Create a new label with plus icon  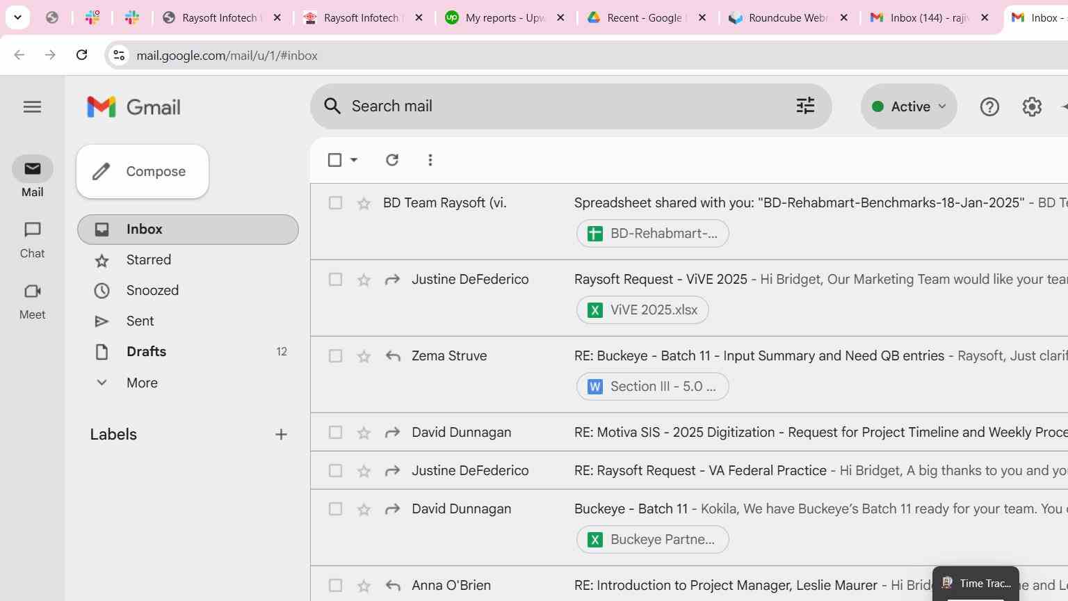(x=281, y=434)
